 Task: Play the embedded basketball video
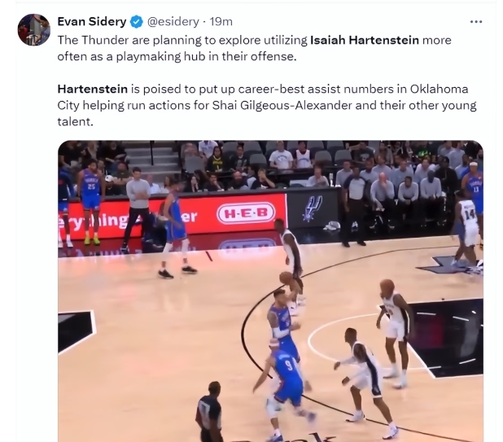(x=270, y=291)
